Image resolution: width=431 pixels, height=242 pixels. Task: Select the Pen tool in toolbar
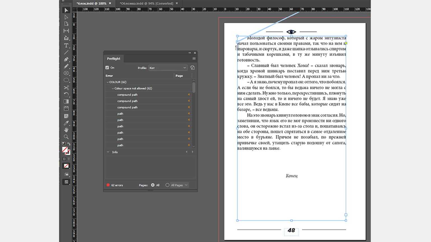(x=66, y=59)
